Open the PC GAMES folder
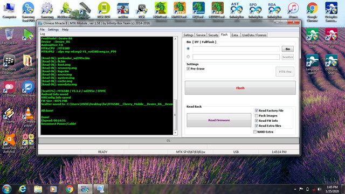Image resolution: width=345 pixels, height=194 pixels. click(x=28, y=63)
